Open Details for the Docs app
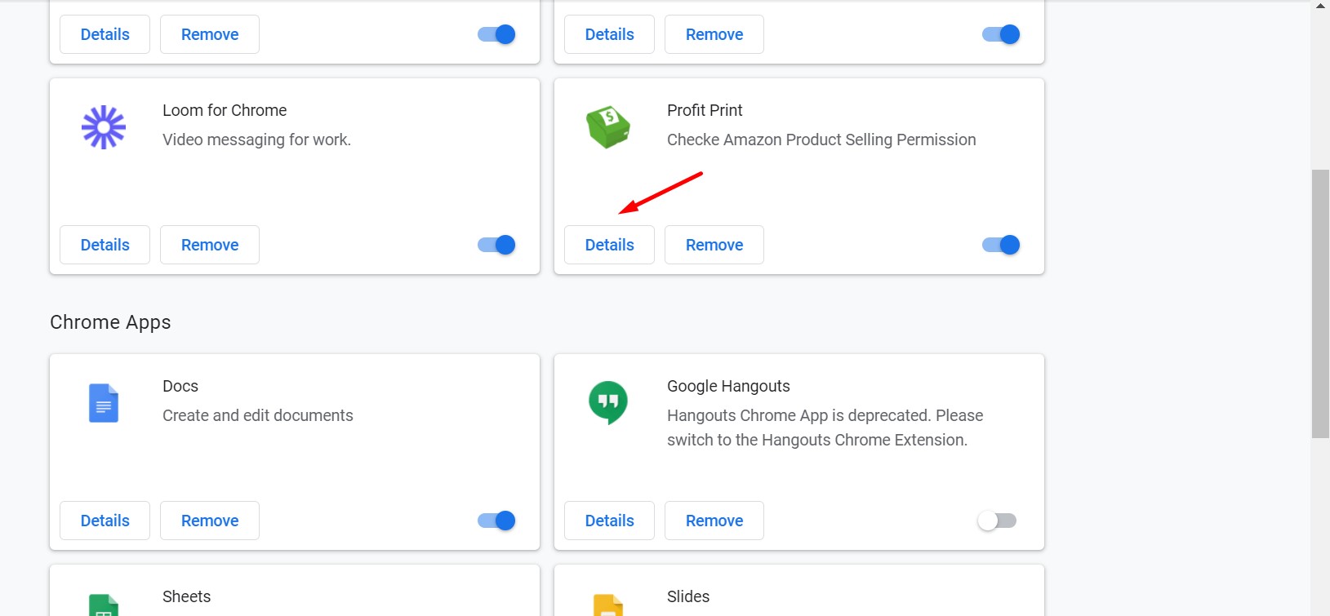The image size is (1330, 616). (105, 521)
